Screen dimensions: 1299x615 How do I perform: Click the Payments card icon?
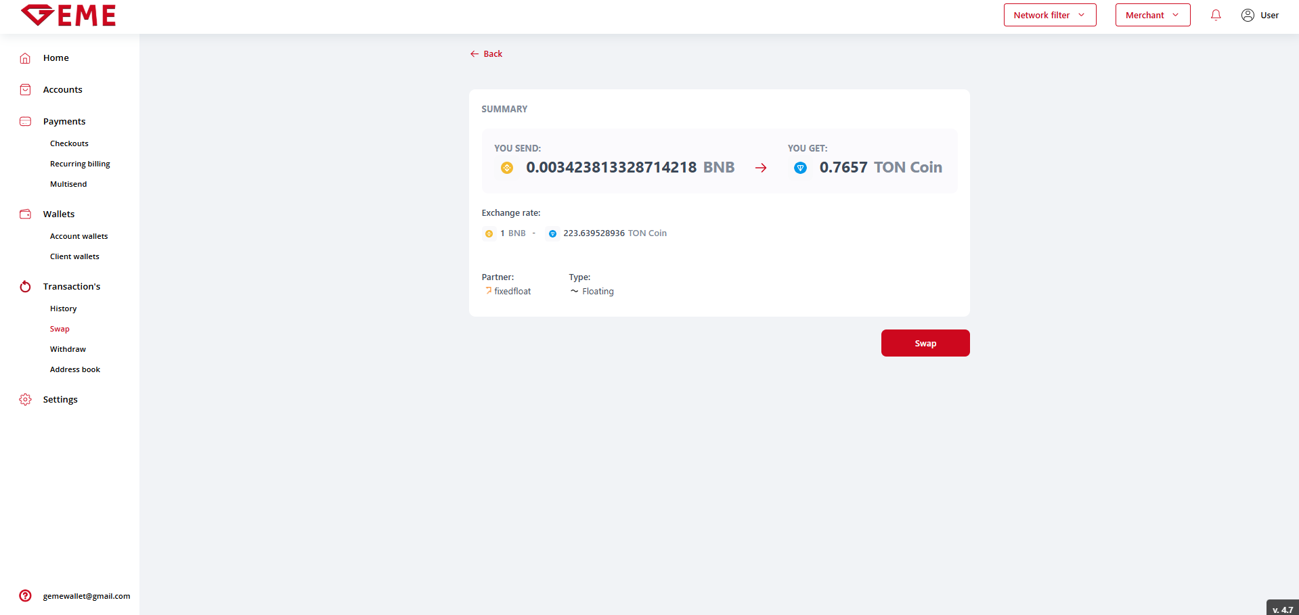(25, 122)
